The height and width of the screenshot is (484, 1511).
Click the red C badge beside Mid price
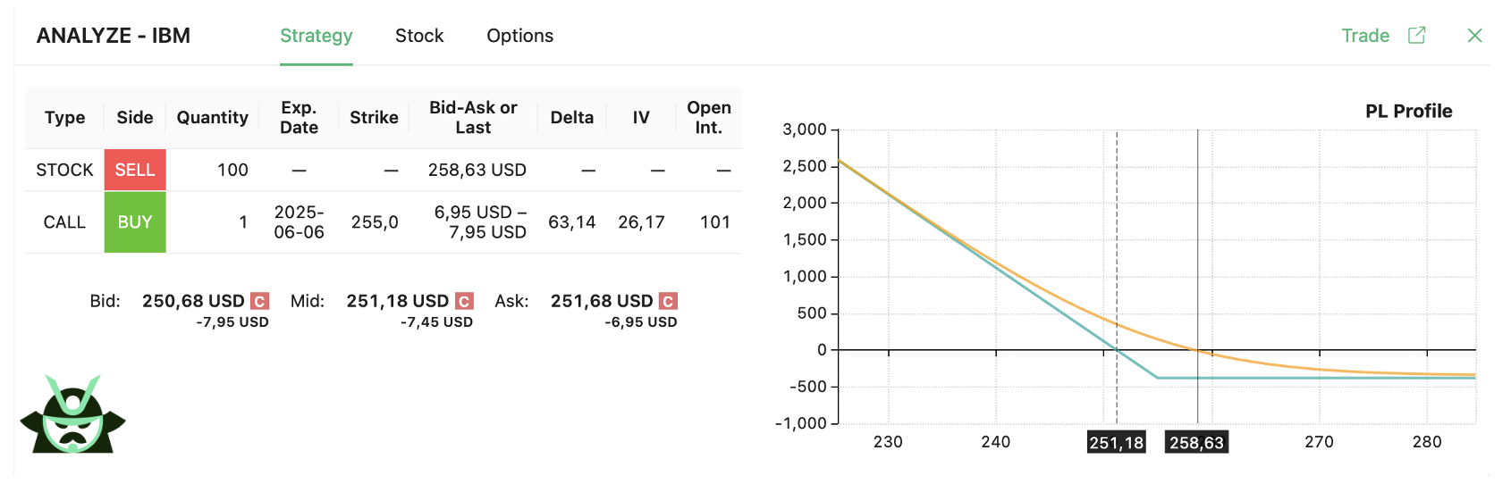point(464,301)
